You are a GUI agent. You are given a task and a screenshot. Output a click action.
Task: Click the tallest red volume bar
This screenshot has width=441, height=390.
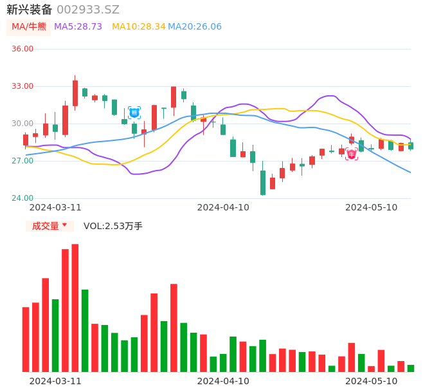(75, 308)
